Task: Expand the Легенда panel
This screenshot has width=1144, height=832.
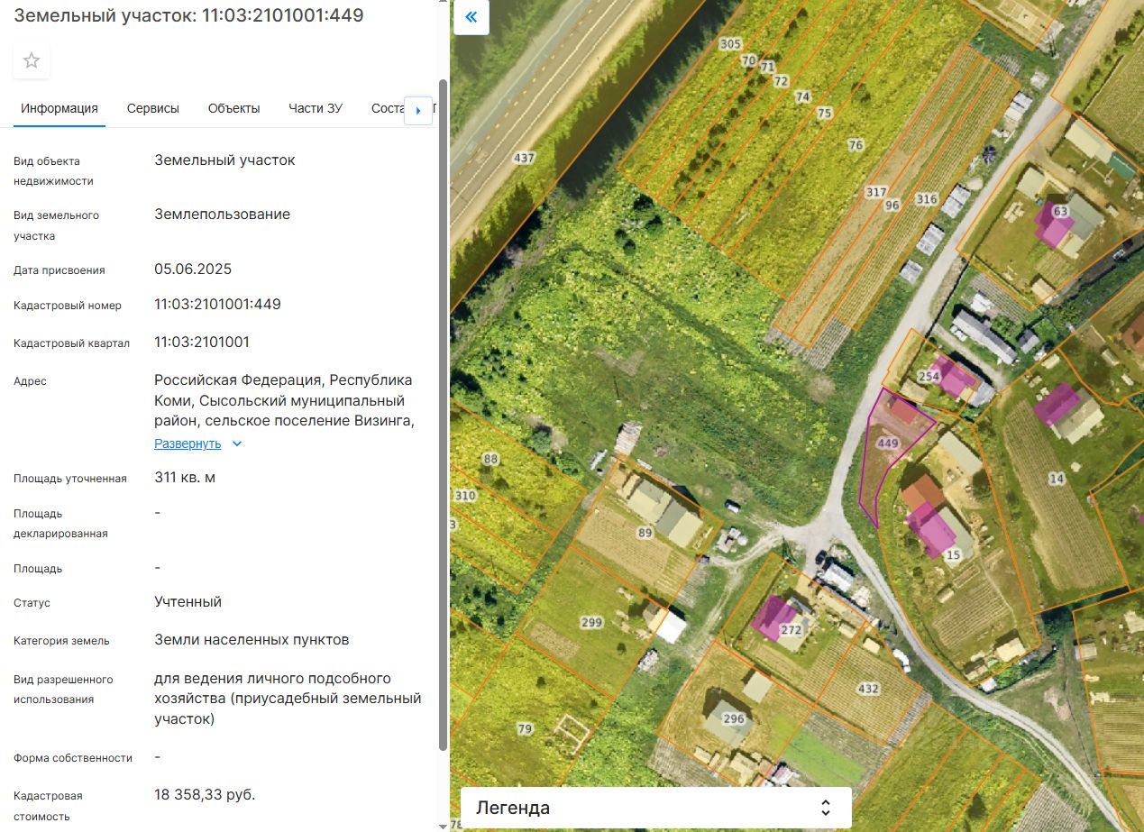Action: click(x=655, y=808)
